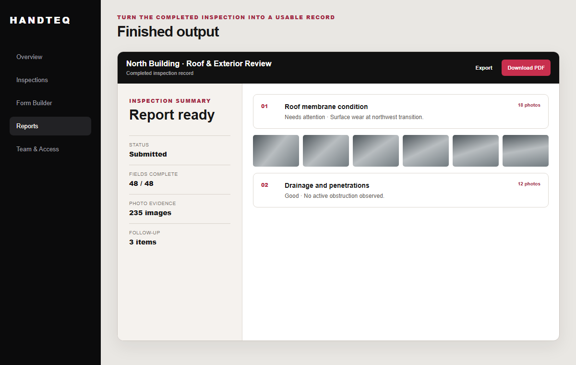Open Team & Access section
The width and height of the screenshot is (576, 365).
click(50, 149)
